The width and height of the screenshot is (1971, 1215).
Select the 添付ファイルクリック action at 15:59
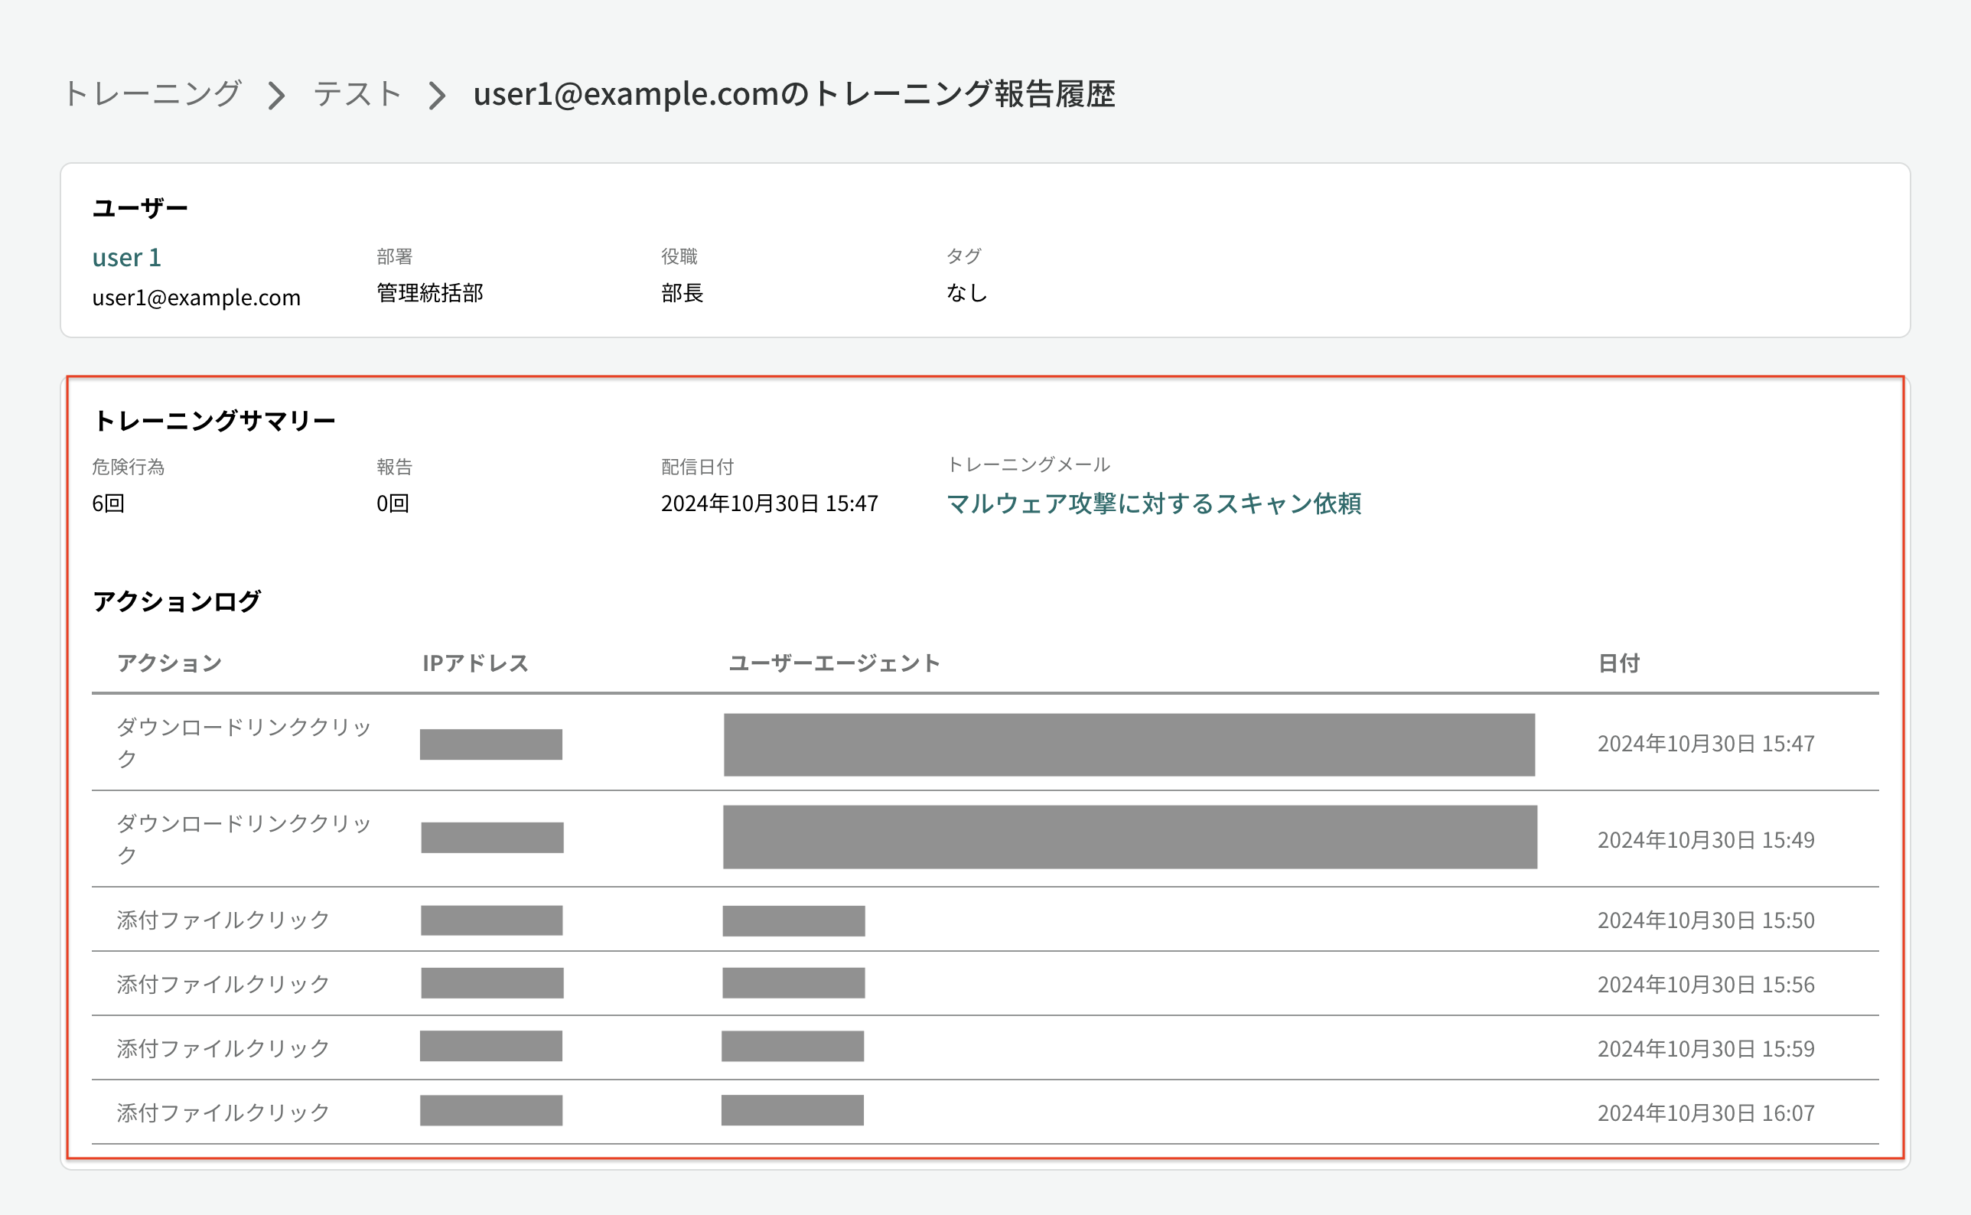point(223,1049)
